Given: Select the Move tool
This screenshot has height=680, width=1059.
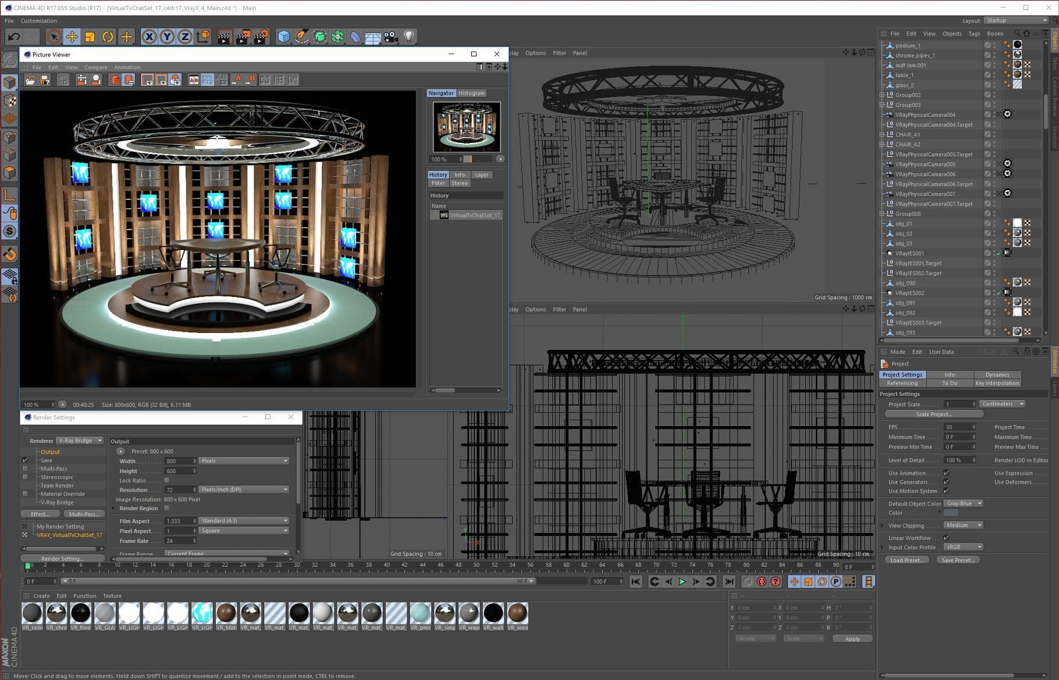Looking at the screenshot, I should (x=72, y=37).
